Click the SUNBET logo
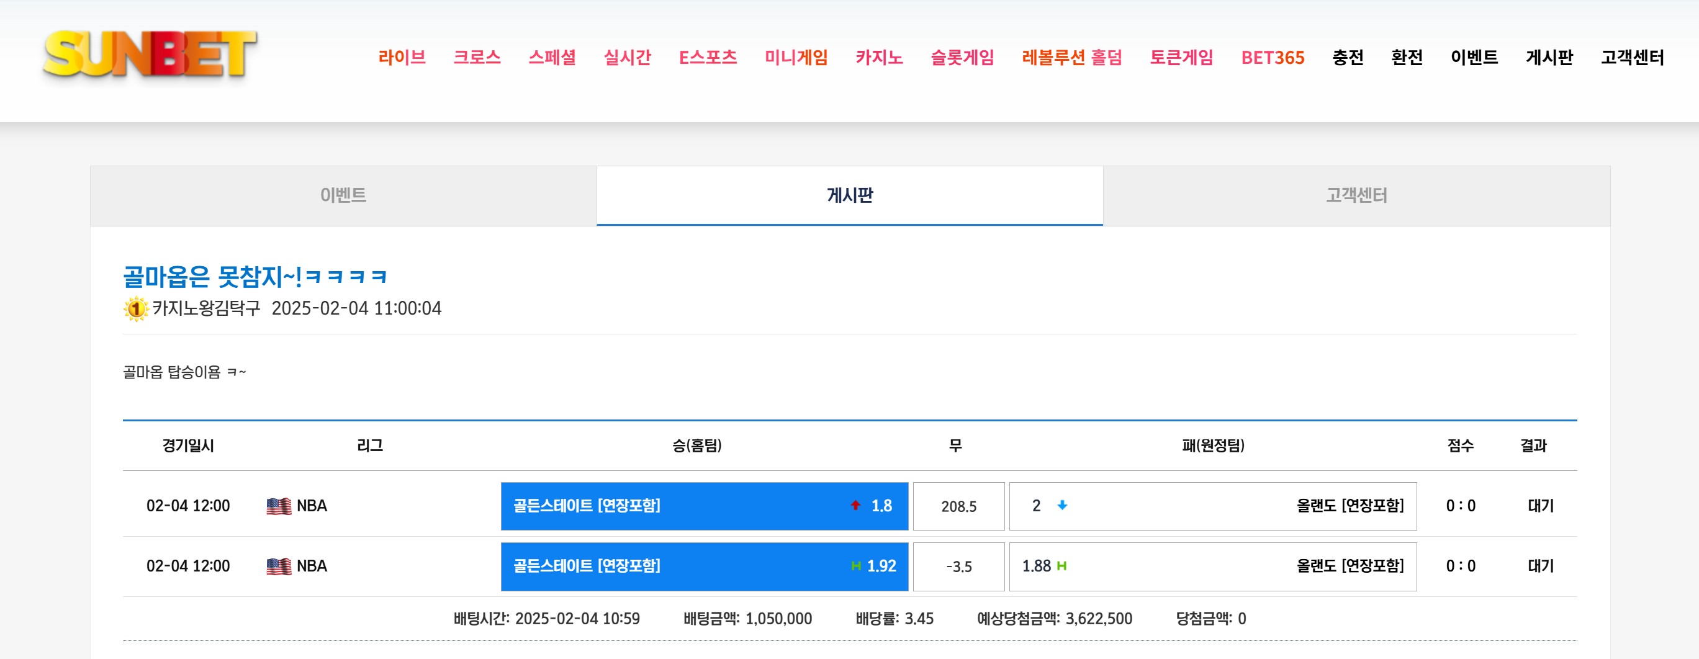This screenshot has height=659, width=1699. coord(150,56)
